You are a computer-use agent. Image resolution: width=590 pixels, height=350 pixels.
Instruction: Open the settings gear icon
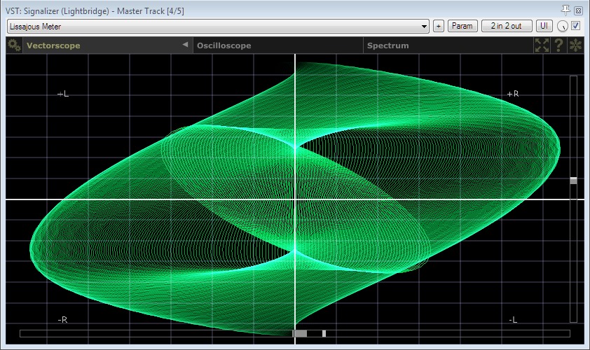(13, 45)
